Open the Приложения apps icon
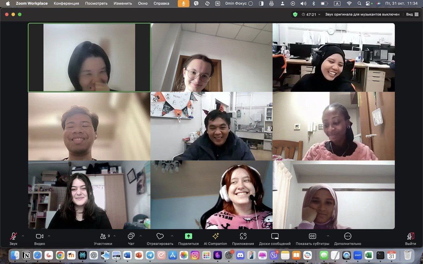The height and width of the screenshot is (264, 423). 243,236
